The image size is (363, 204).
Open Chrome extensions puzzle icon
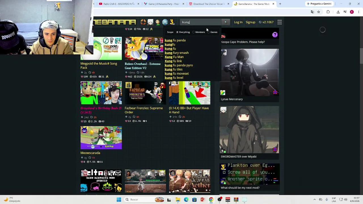coord(328,12)
